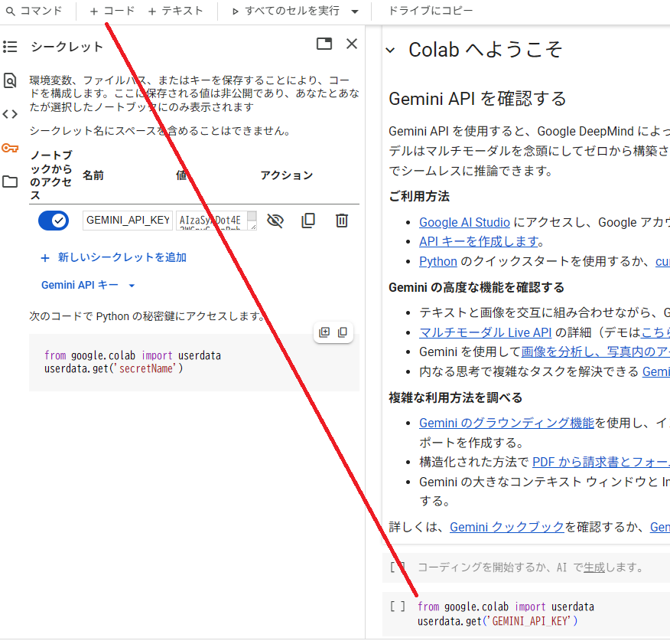Open the files folder sidebar icon
Screen dimensions: 670x641
(10, 182)
